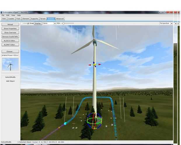
Task: Open the File menu
Action: (x=3, y=15)
